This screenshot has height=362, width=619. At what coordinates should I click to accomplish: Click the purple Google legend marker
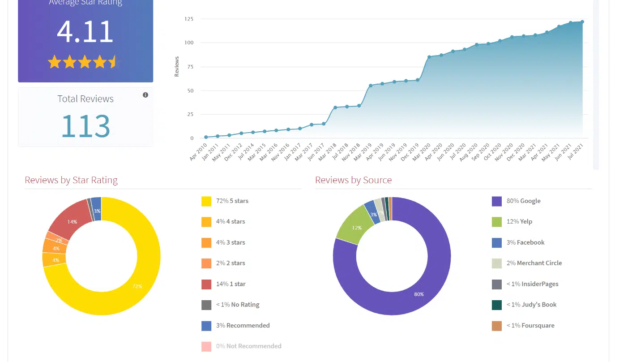coord(497,201)
